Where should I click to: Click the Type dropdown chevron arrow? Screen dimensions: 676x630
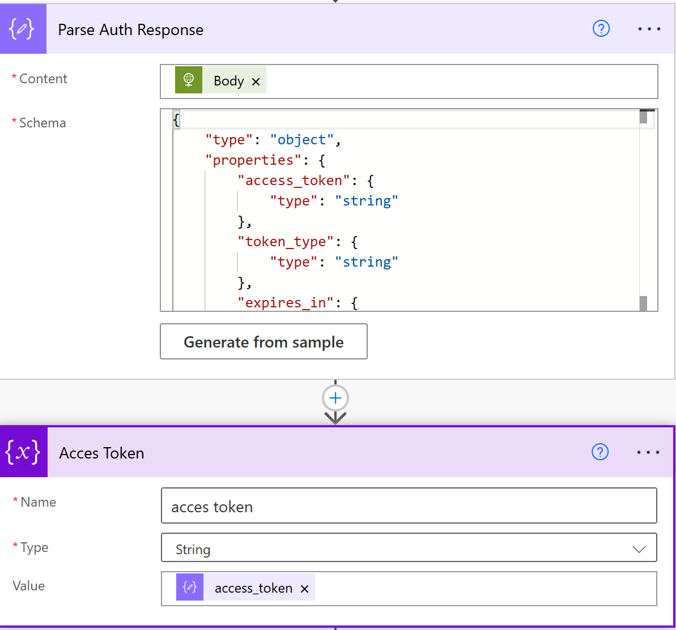coord(639,550)
